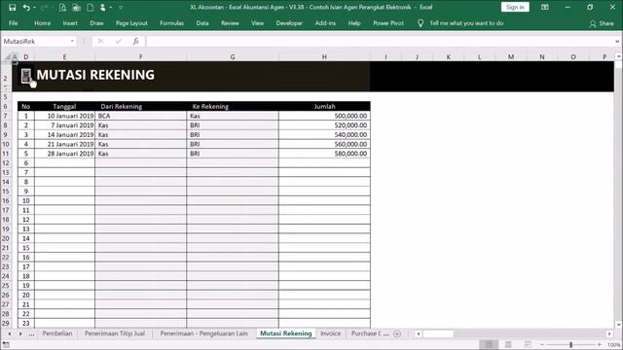Click the zoom out minus button
The height and width of the screenshot is (350, 623).
pyautogui.click(x=542, y=345)
